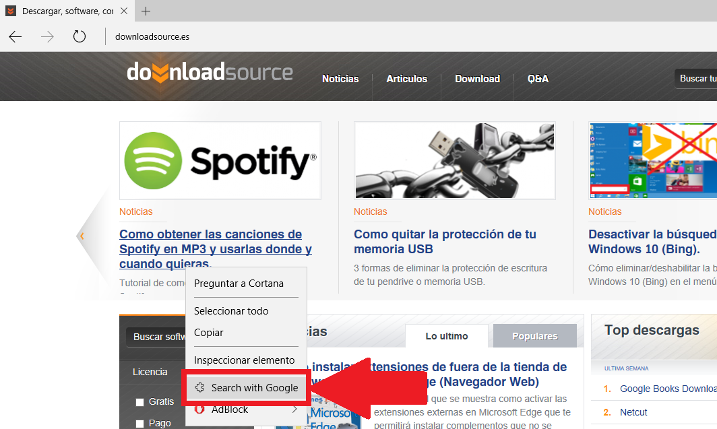This screenshot has height=429, width=717.
Task: Click the tab's orange favicon
Action: click(x=11, y=11)
